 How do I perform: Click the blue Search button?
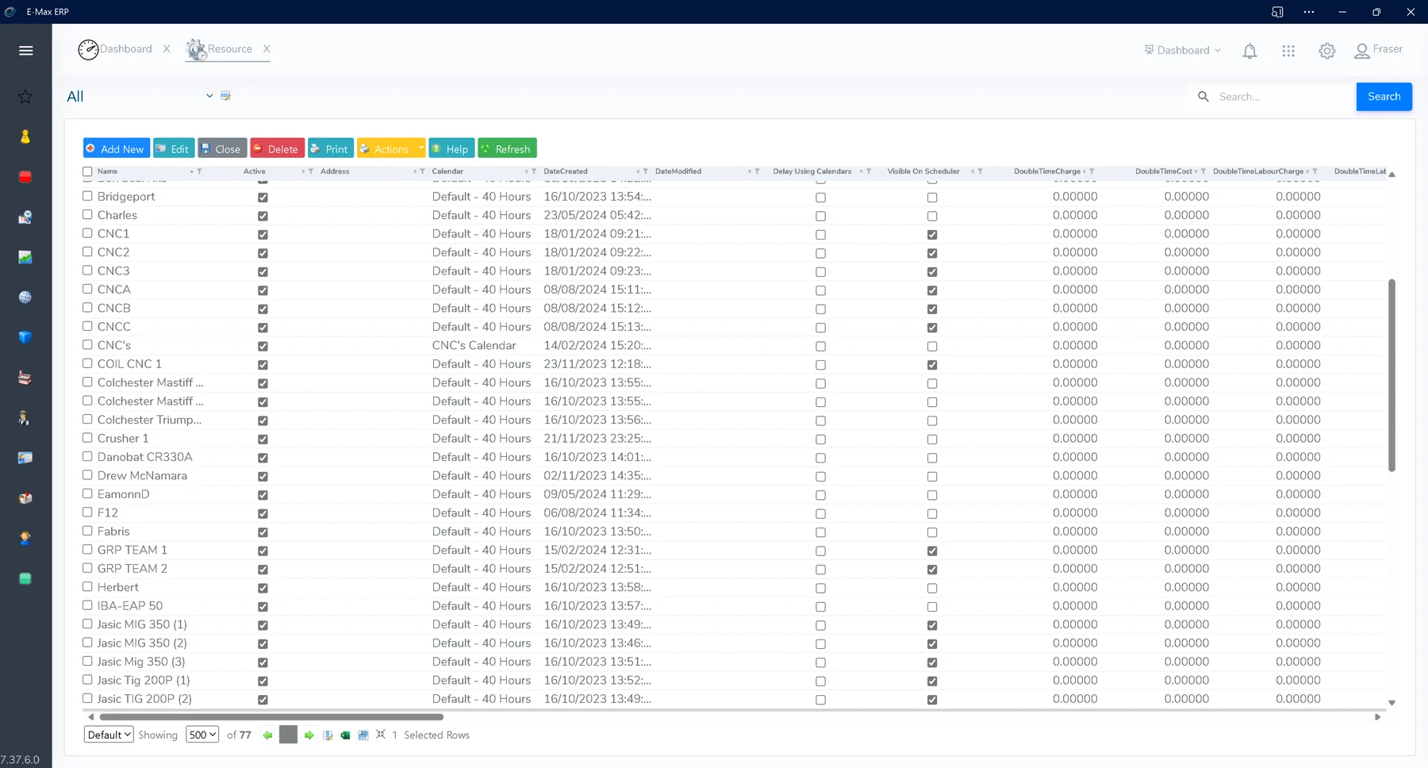(x=1384, y=97)
